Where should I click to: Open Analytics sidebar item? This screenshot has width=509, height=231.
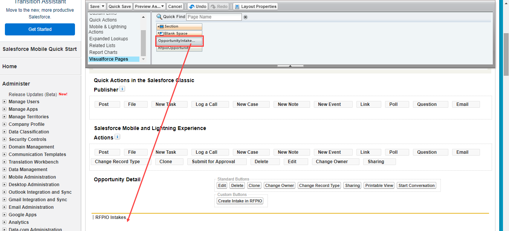[18, 222]
